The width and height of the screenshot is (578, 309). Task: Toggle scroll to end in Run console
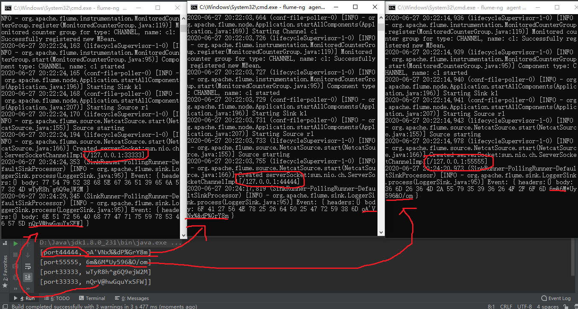pos(28,277)
